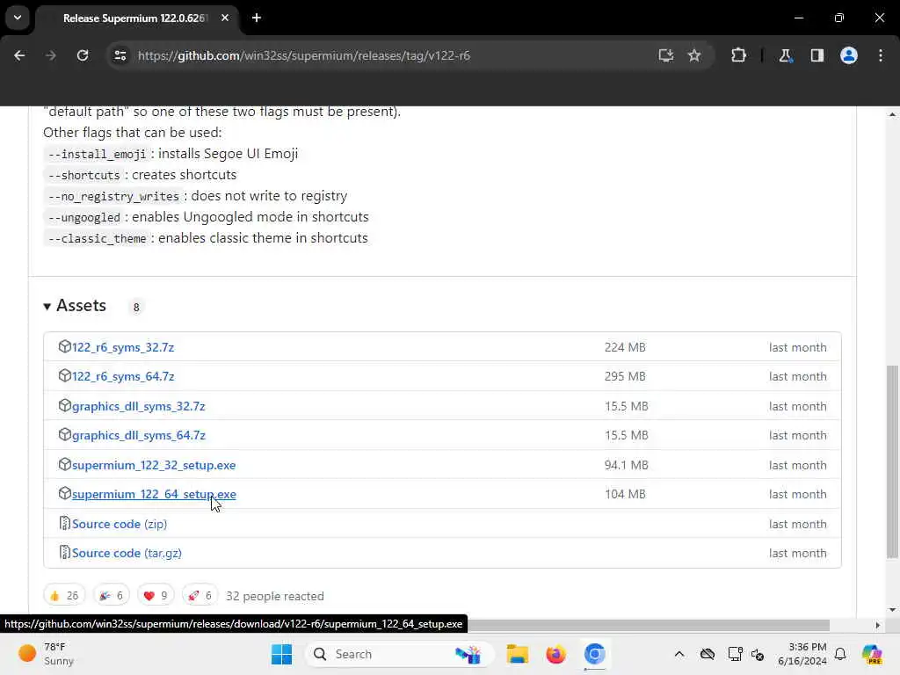Go back to the previous page
Screen dimensions: 900x675
point(19,55)
